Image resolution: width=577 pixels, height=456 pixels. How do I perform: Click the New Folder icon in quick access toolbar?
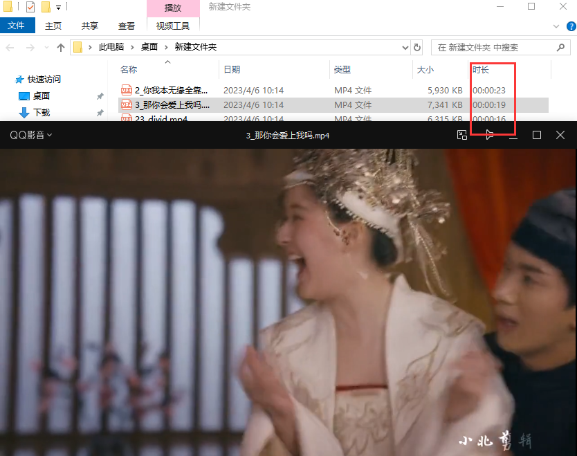46,7
